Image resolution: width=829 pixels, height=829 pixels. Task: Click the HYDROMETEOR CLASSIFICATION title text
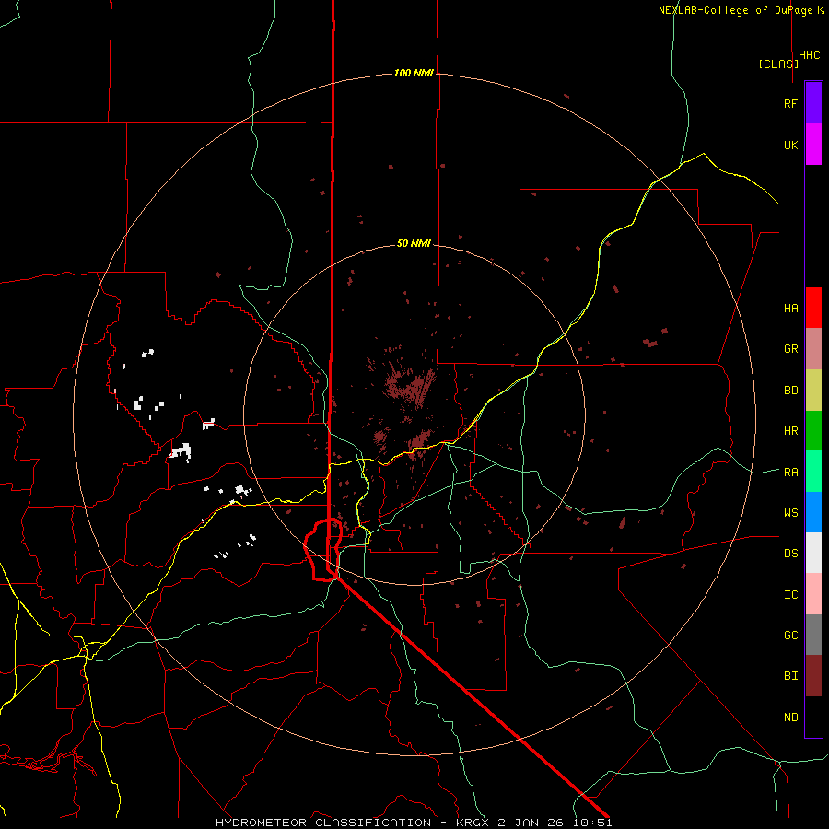pos(323,823)
